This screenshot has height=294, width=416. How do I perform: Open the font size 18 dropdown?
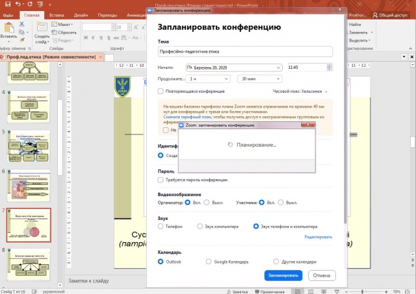(129, 27)
